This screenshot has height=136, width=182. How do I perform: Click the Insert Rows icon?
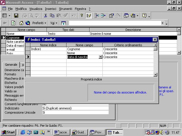[x=97, y=16]
